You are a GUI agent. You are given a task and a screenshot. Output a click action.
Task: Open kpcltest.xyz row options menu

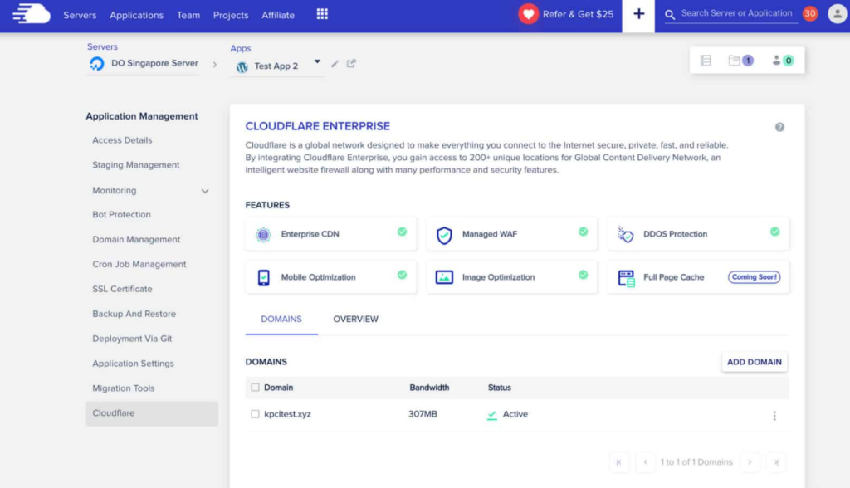[x=774, y=415]
